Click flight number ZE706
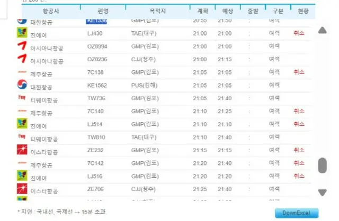This screenshot has height=221, width=339. [95, 189]
